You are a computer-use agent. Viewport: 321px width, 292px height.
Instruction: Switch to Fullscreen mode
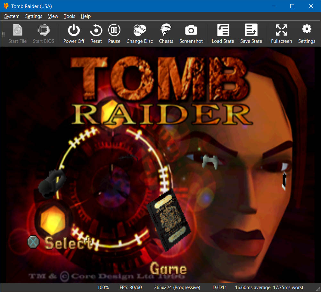click(281, 34)
